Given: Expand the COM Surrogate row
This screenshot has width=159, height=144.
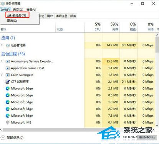Looking at the screenshot, I should (x=2, y=75).
